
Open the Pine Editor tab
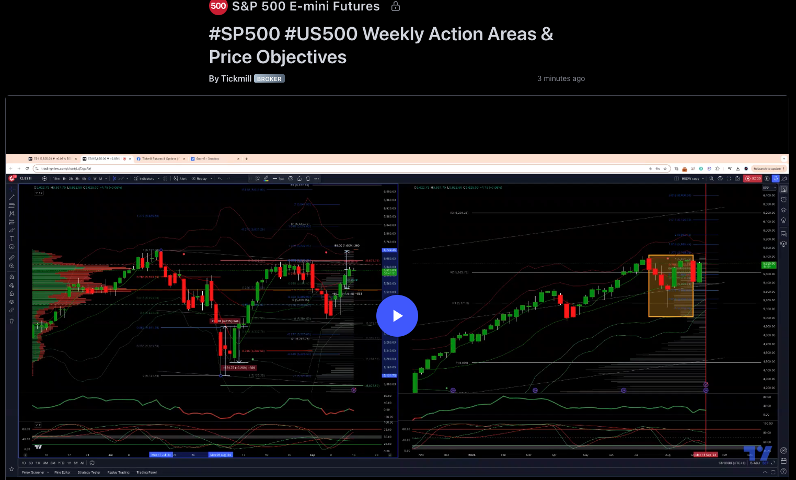pyautogui.click(x=62, y=472)
